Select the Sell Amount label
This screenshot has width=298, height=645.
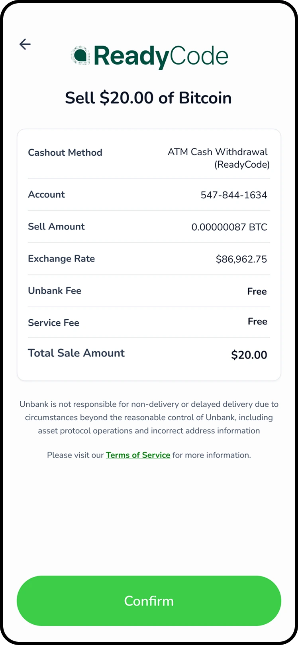[56, 226]
